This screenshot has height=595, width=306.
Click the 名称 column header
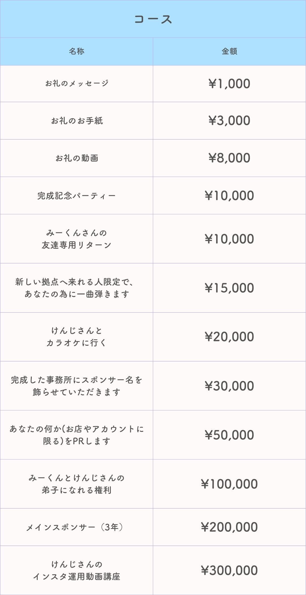pos(76,51)
